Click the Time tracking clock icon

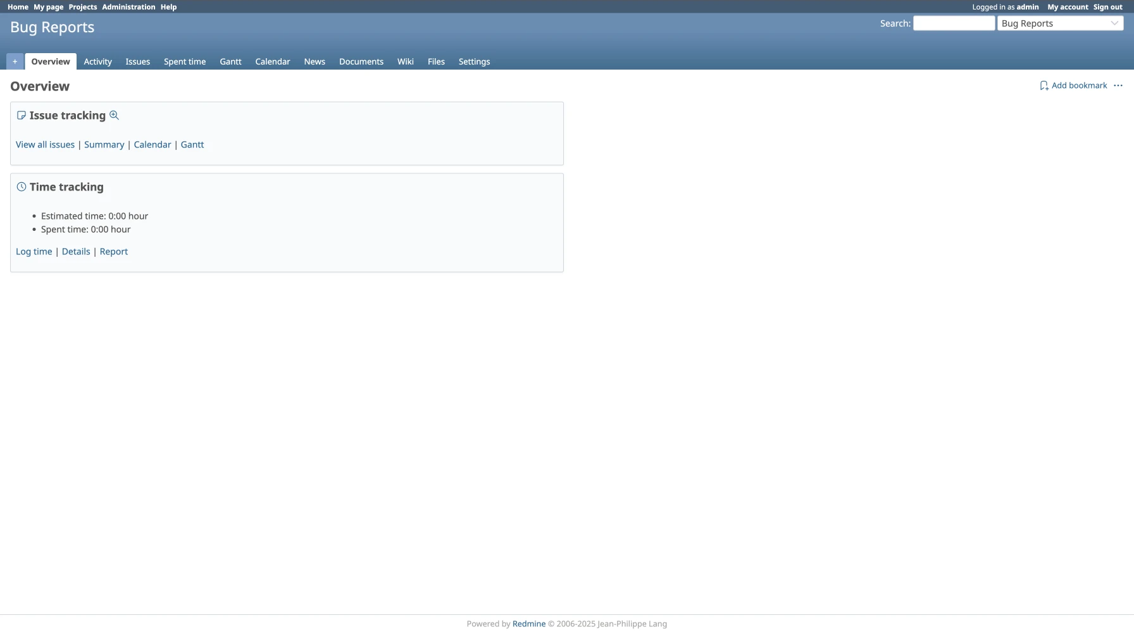(22, 187)
